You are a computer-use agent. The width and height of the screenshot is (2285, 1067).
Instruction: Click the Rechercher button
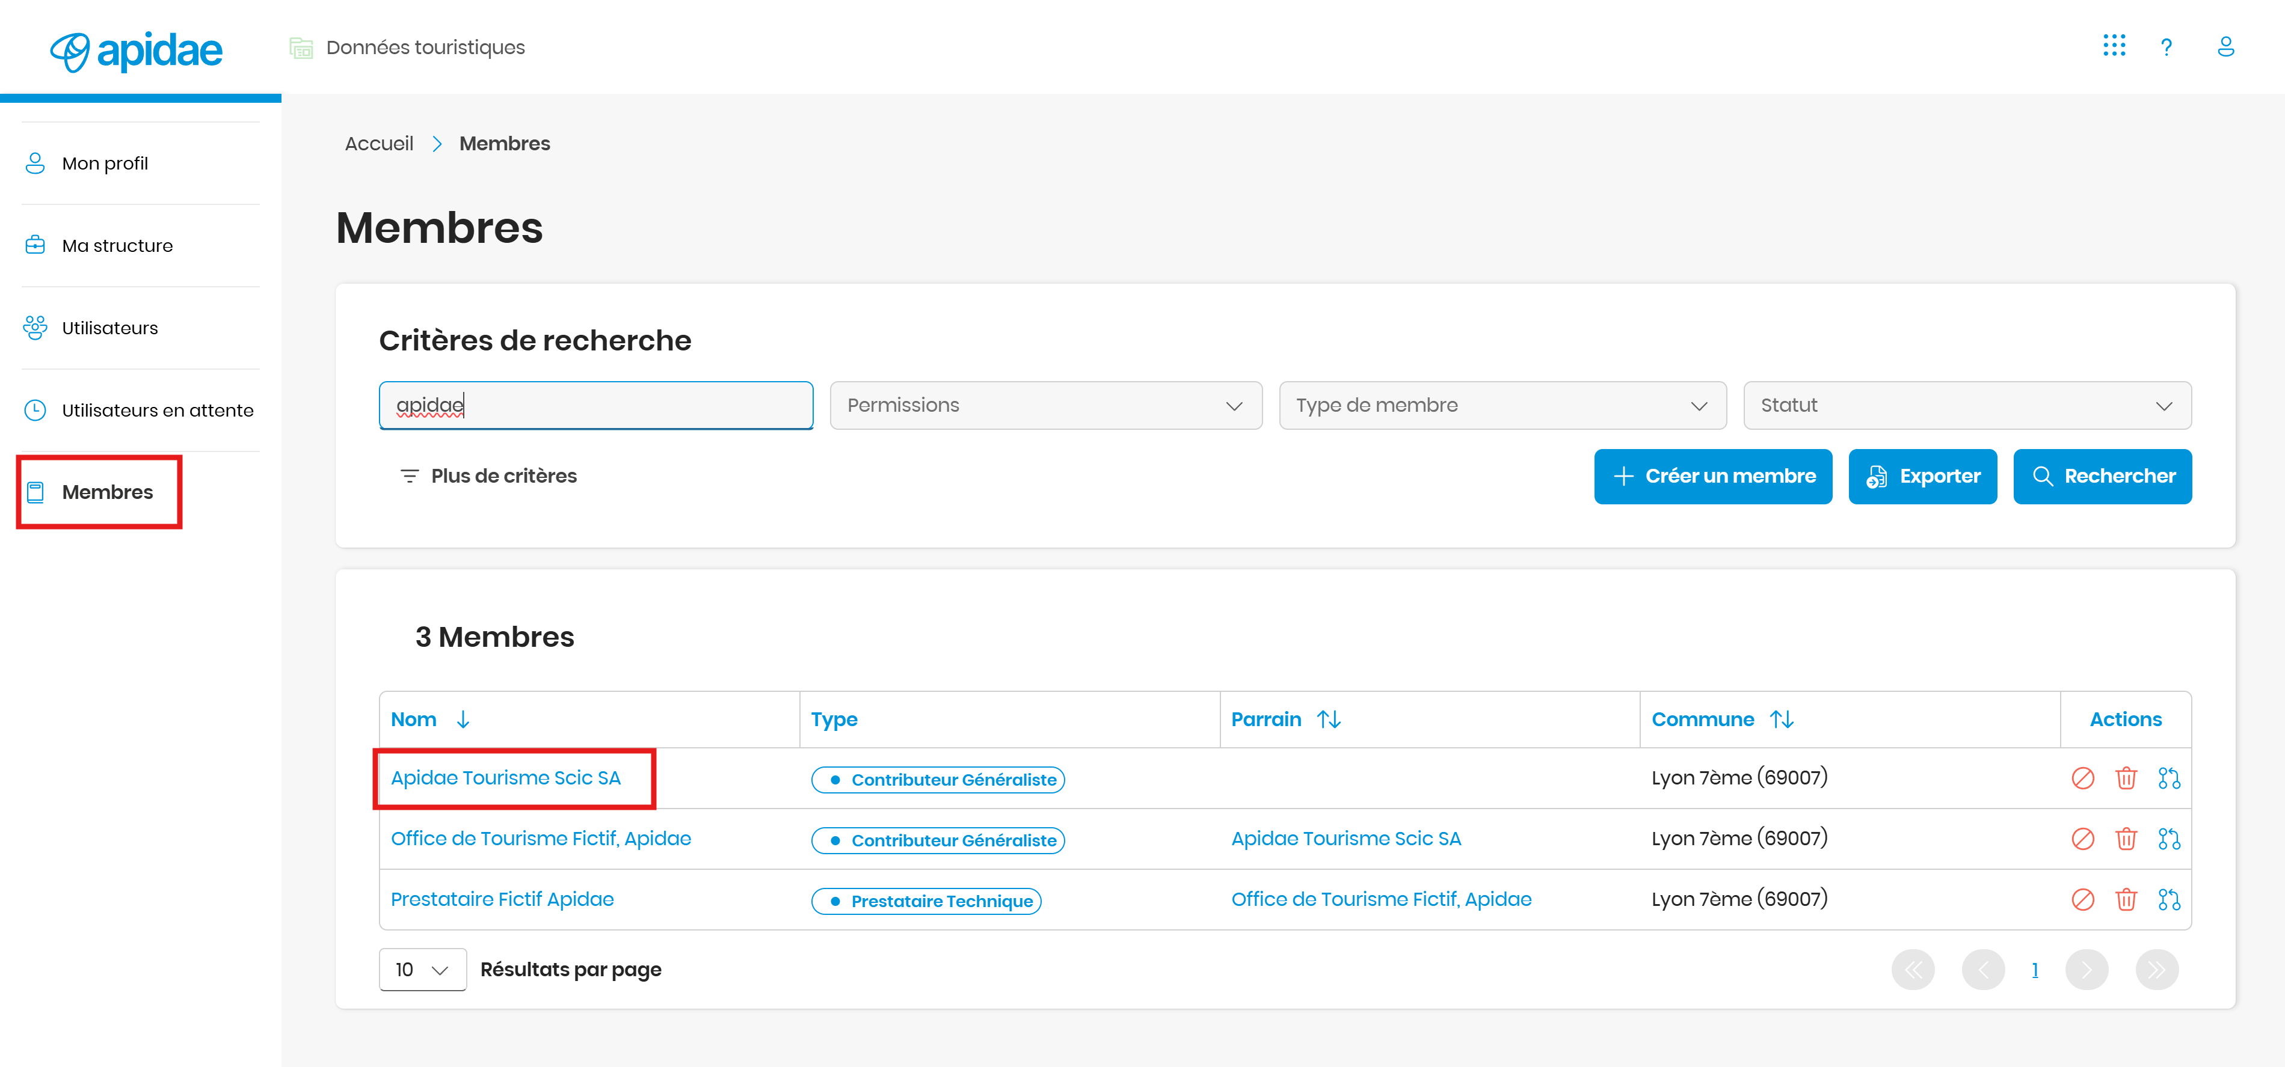click(x=2102, y=477)
